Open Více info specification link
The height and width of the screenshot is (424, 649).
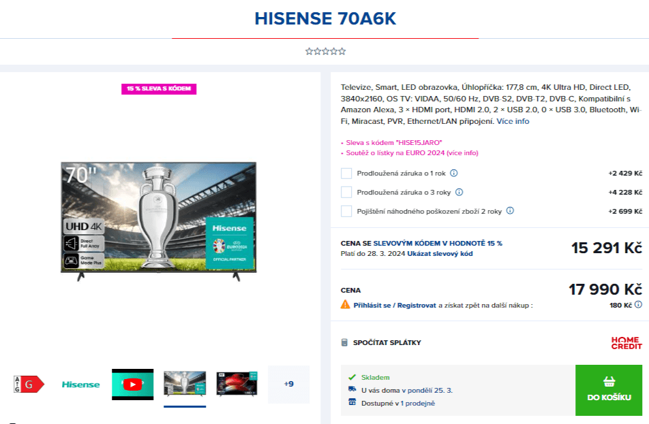[513, 121]
